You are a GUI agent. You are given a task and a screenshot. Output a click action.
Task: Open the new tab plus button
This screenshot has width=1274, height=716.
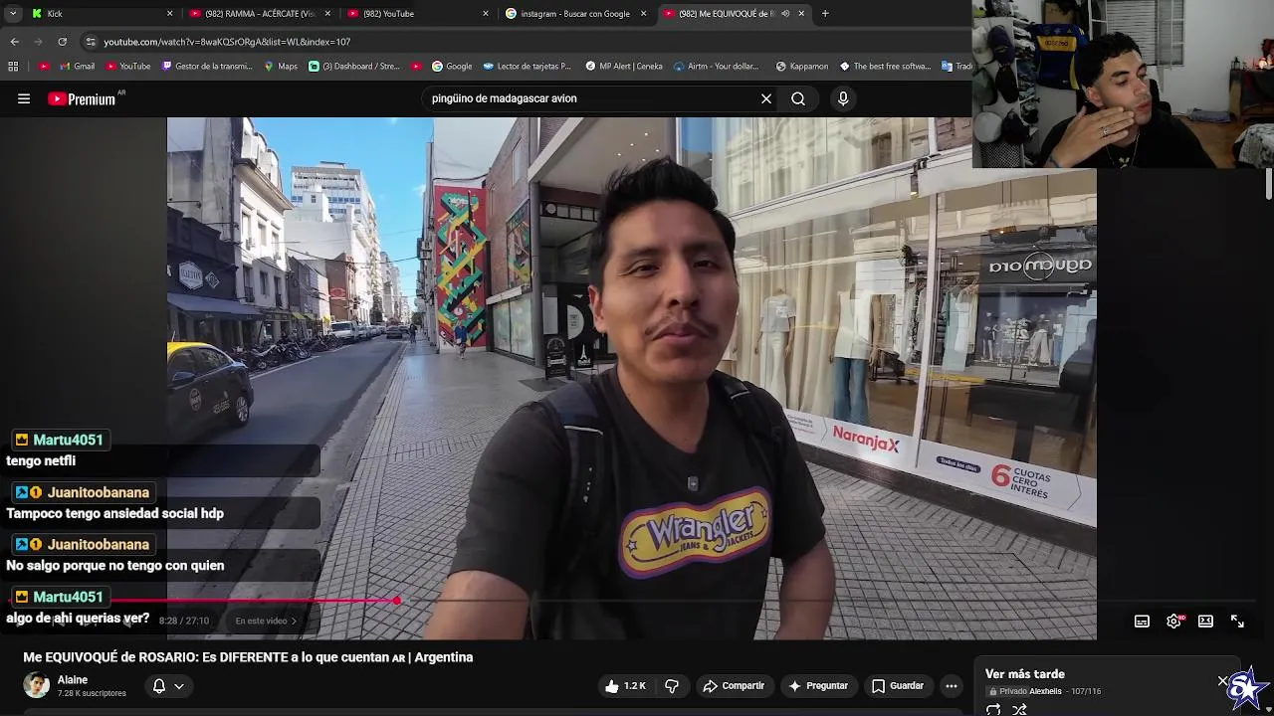tap(825, 13)
